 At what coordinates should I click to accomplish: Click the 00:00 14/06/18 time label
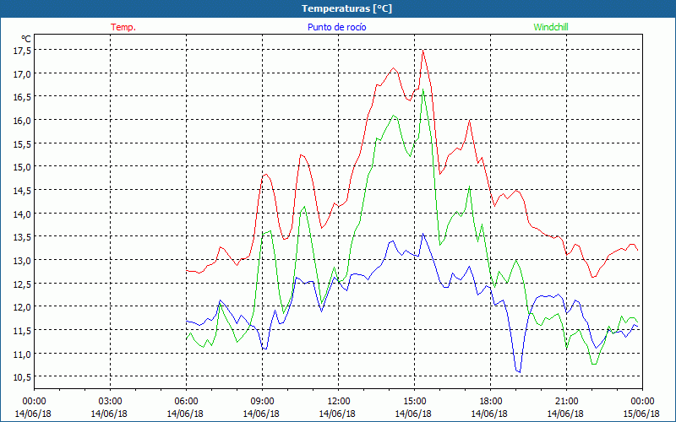tap(34, 408)
